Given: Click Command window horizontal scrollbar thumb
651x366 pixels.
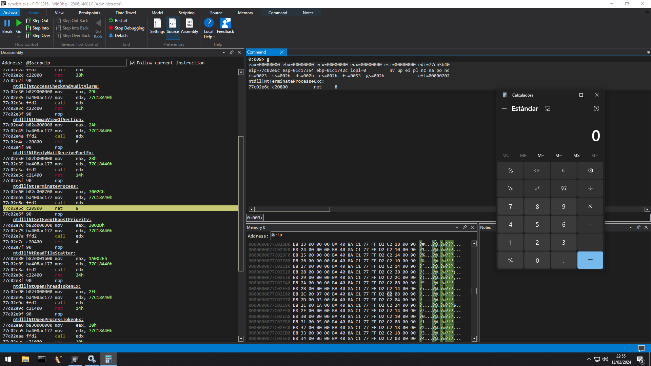Looking at the screenshot, I should coord(292,209).
